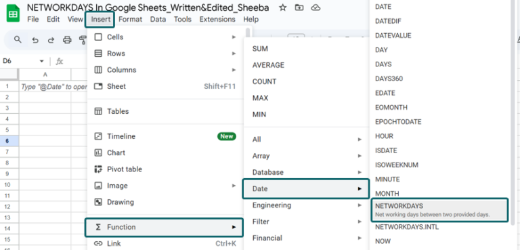Expand the Financial functions category
Image resolution: width=520 pixels, height=250 pixels.
307,238
